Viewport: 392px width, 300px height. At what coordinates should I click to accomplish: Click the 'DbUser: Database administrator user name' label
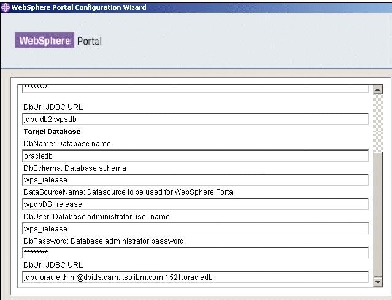click(96, 217)
